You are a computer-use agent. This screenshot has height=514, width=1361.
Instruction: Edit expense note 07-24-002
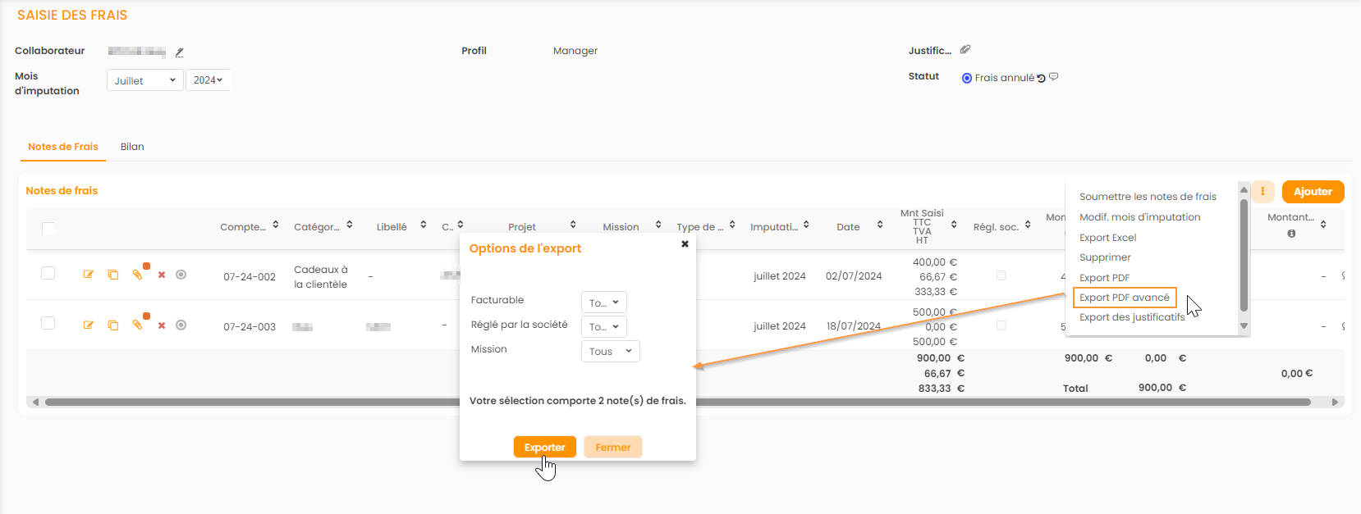pos(89,275)
